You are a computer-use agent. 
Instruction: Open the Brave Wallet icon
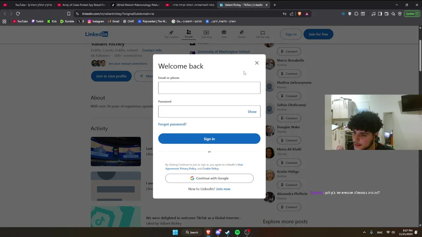pos(386,14)
